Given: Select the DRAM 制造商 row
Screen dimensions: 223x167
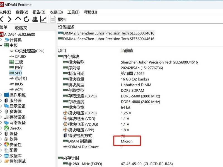Looking at the screenshot, I should pyautogui.click(x=98, y=141).
